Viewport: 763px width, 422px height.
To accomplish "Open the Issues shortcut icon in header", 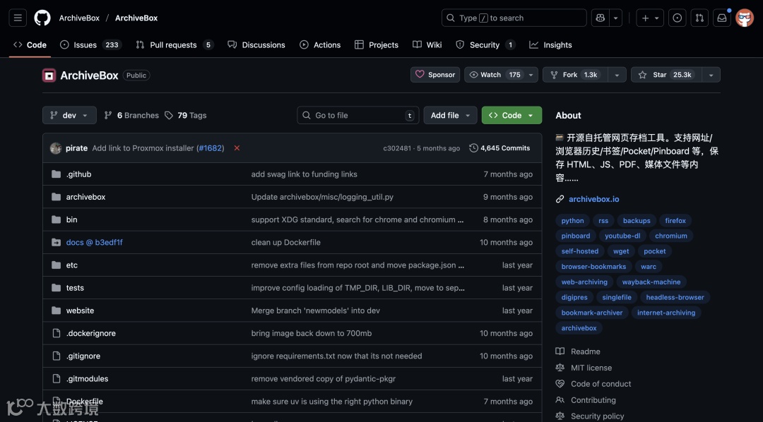I will [x=677, y=18].
